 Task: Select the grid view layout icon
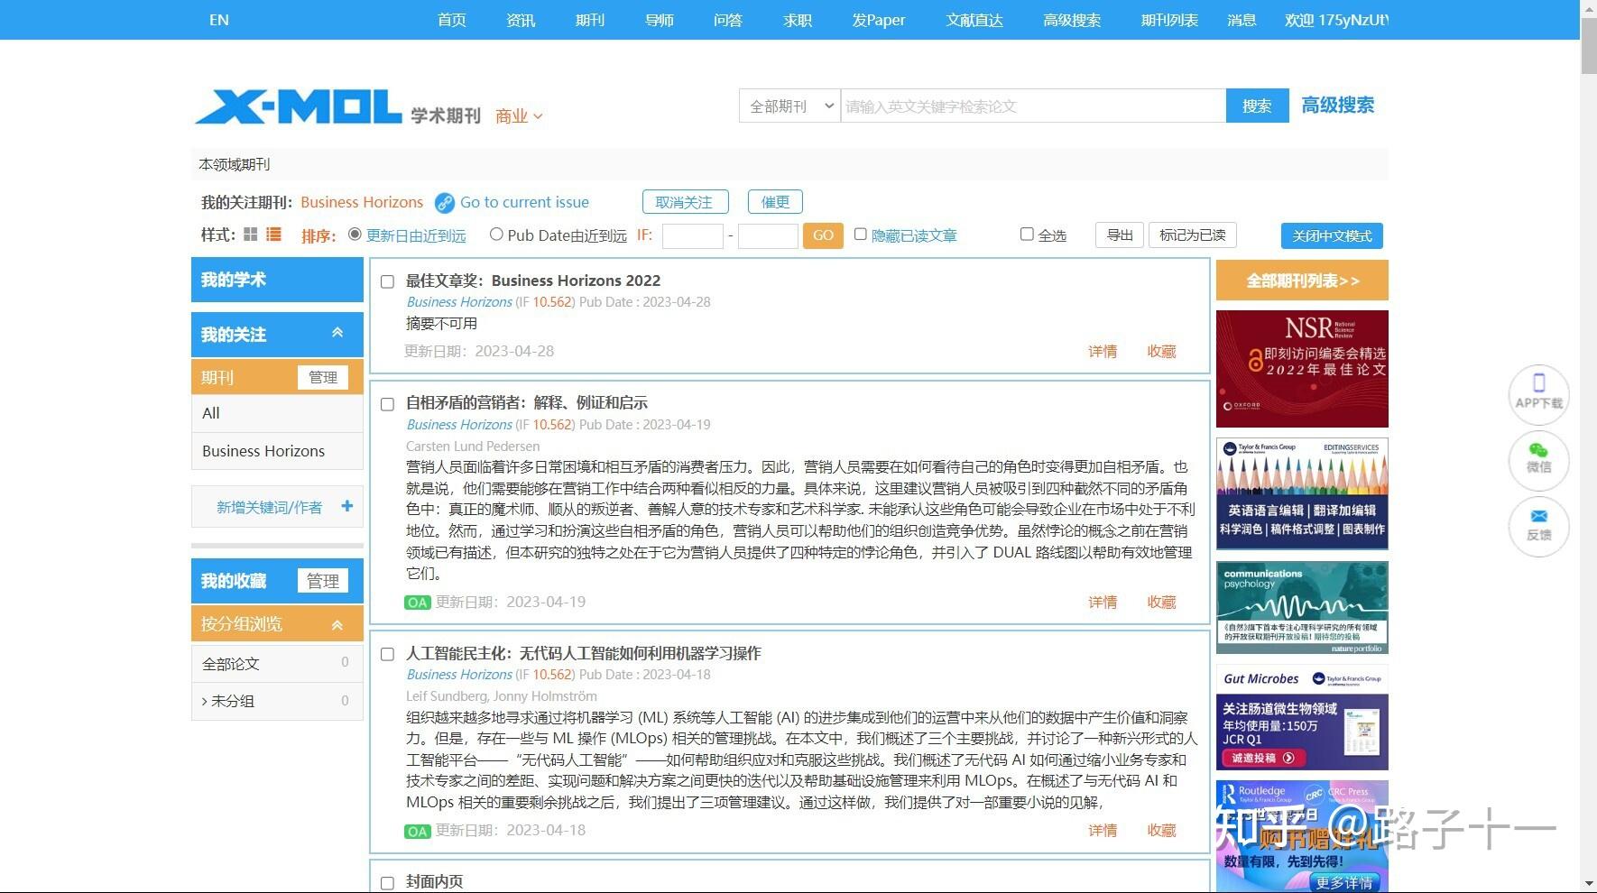tap(250, 234)
